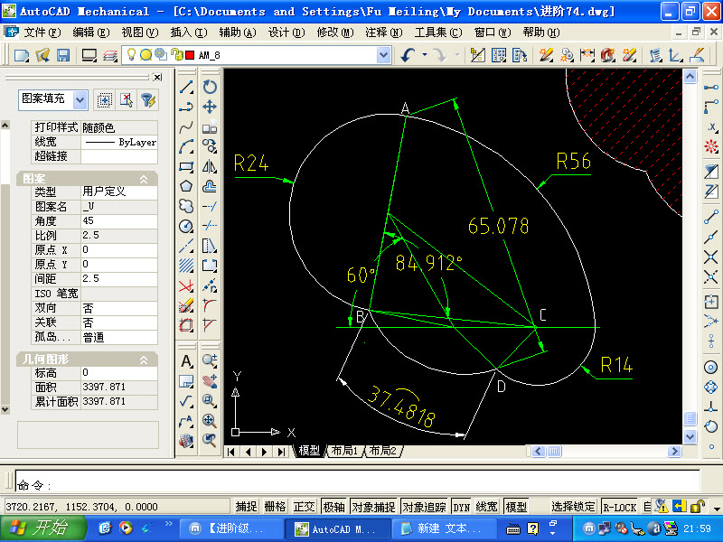The image size is (723, 542).
Task: Open the 图案填充 object type dropdown
Action: pyautogui.click(x=80, y=99)
